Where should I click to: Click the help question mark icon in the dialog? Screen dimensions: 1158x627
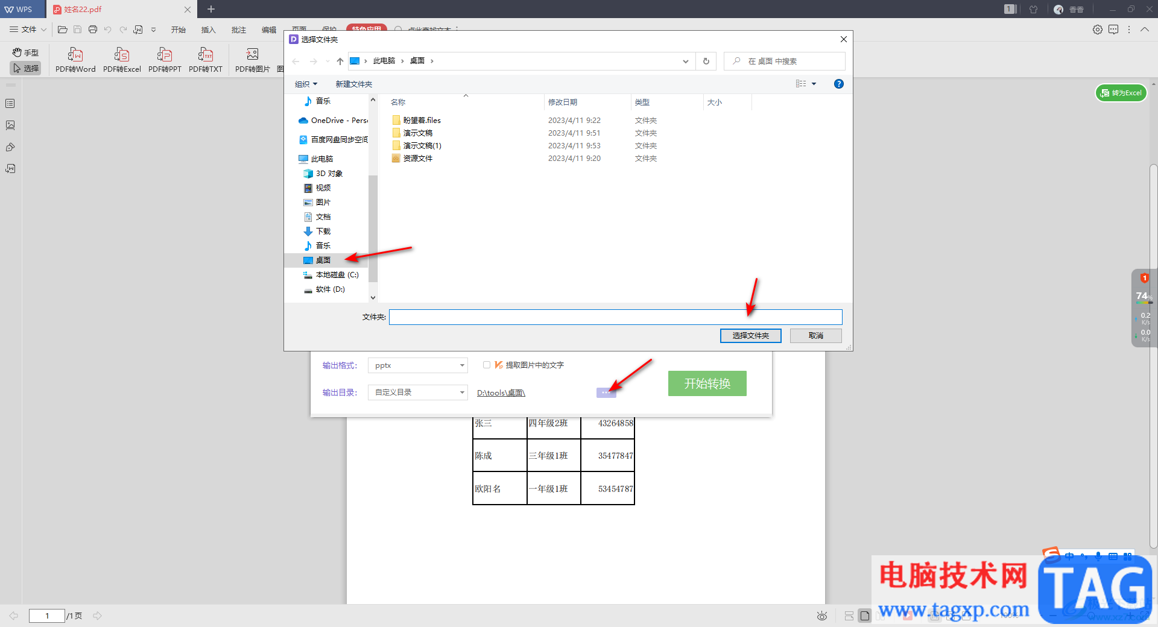(x=838, y=84)
